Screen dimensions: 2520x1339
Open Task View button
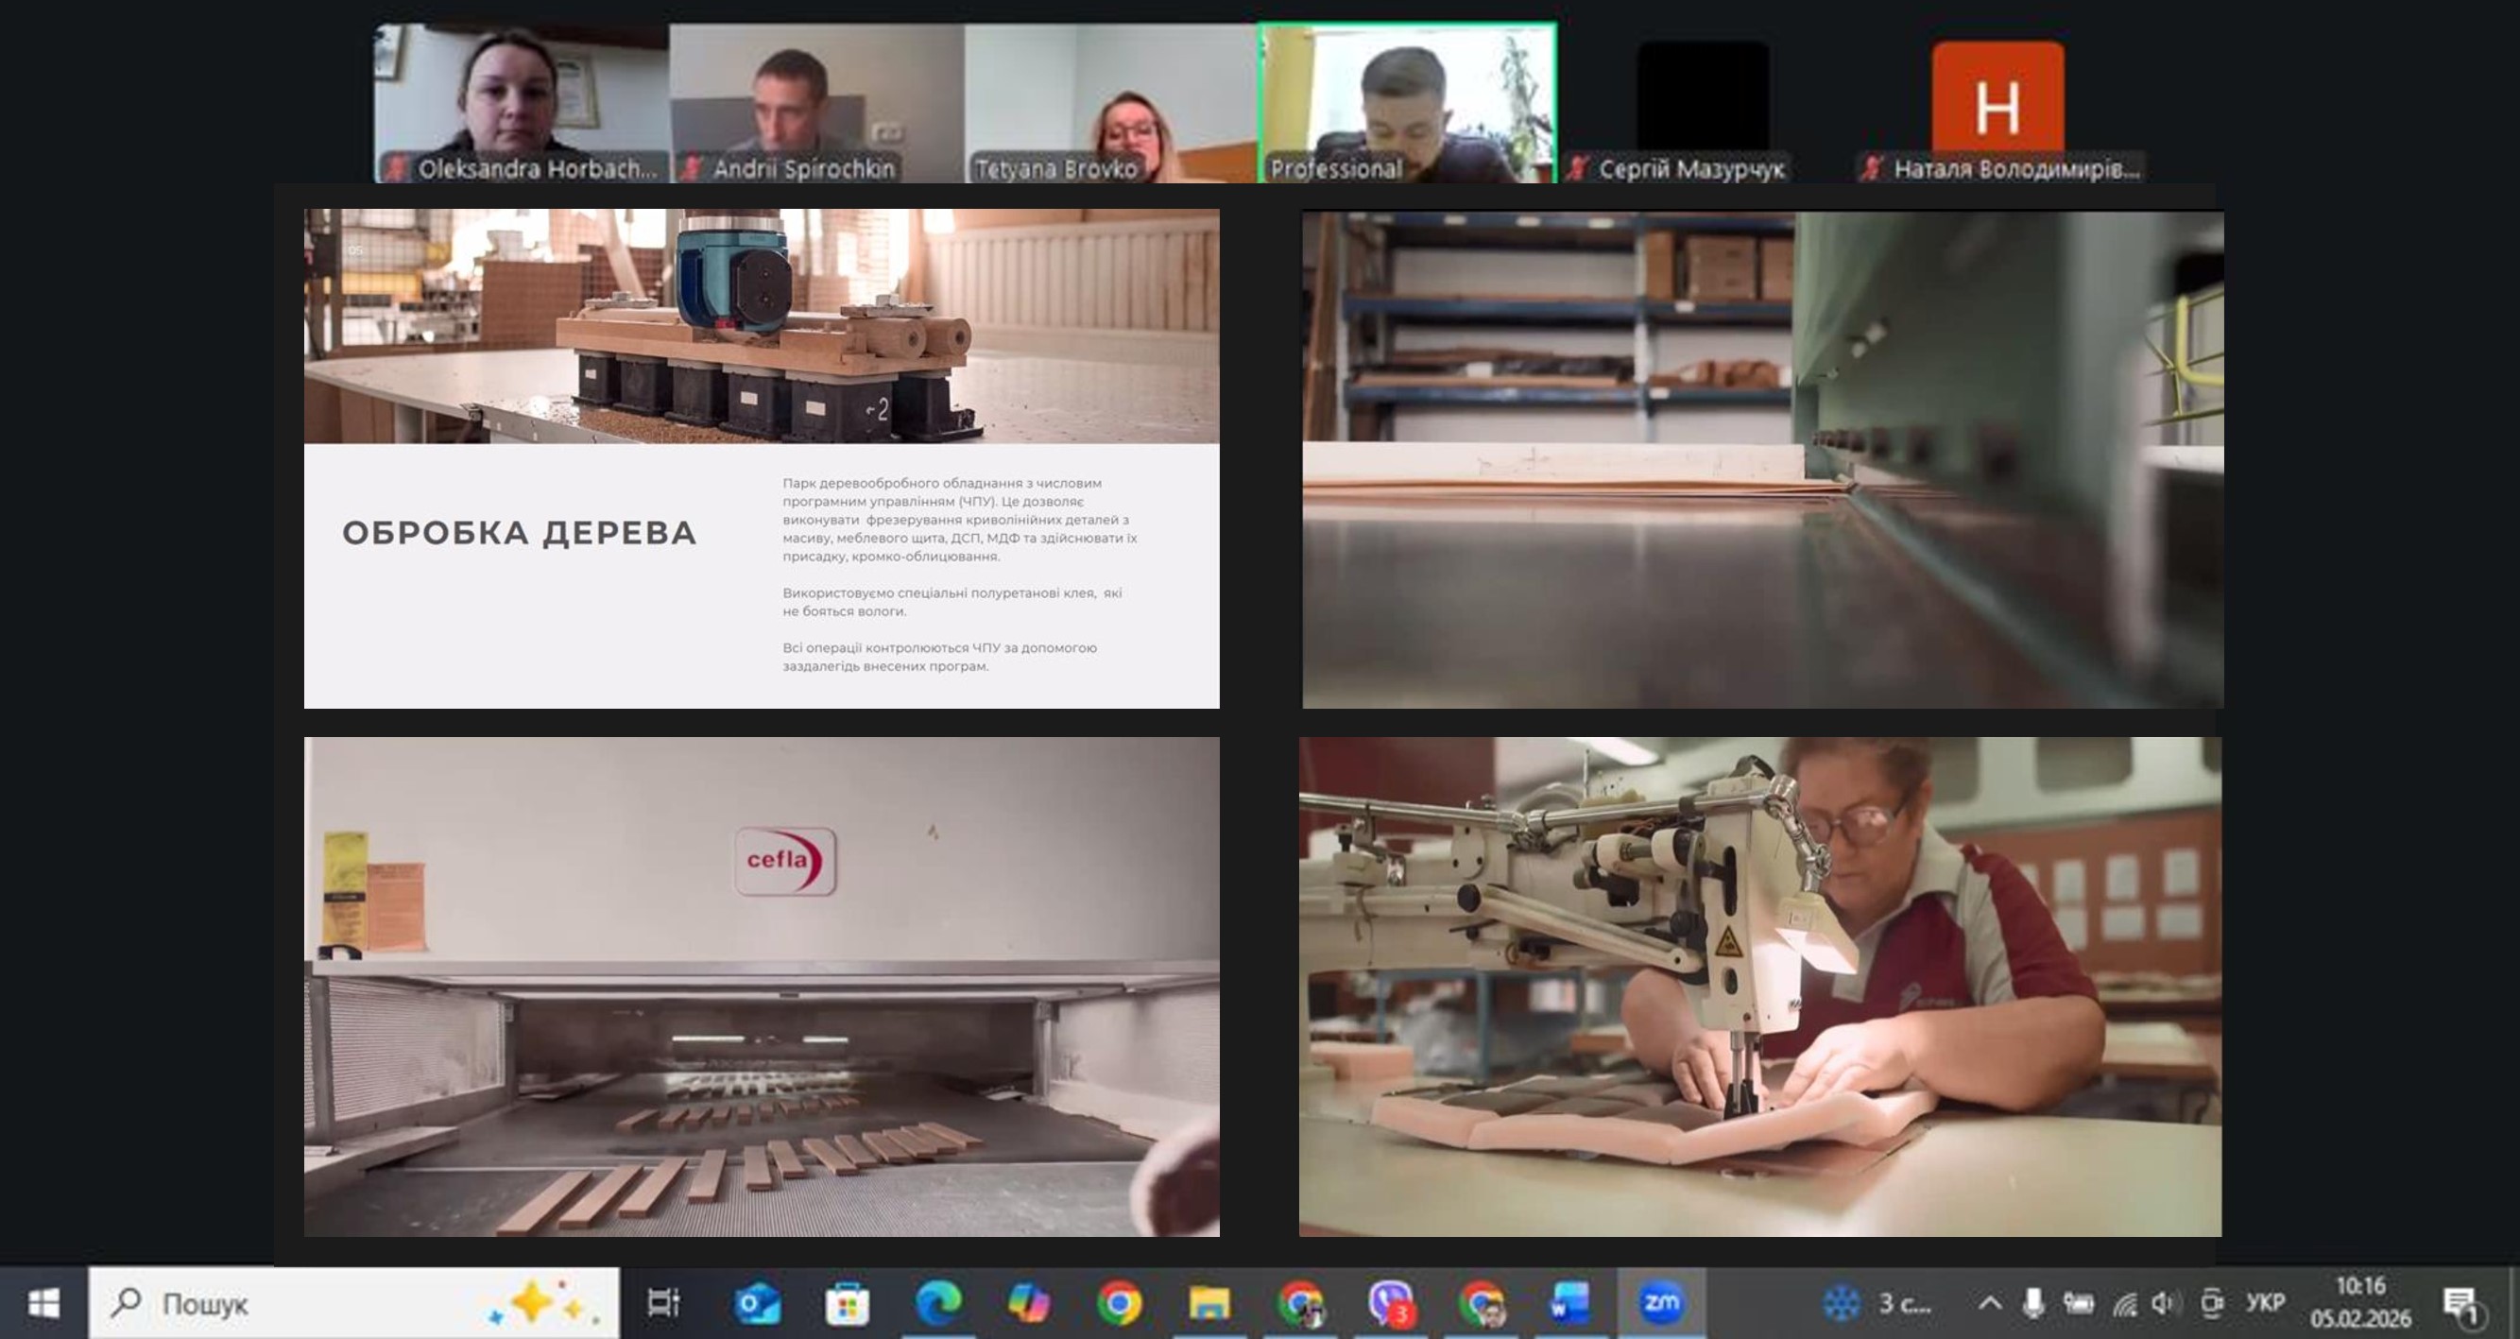click(x=663, y=1303)
